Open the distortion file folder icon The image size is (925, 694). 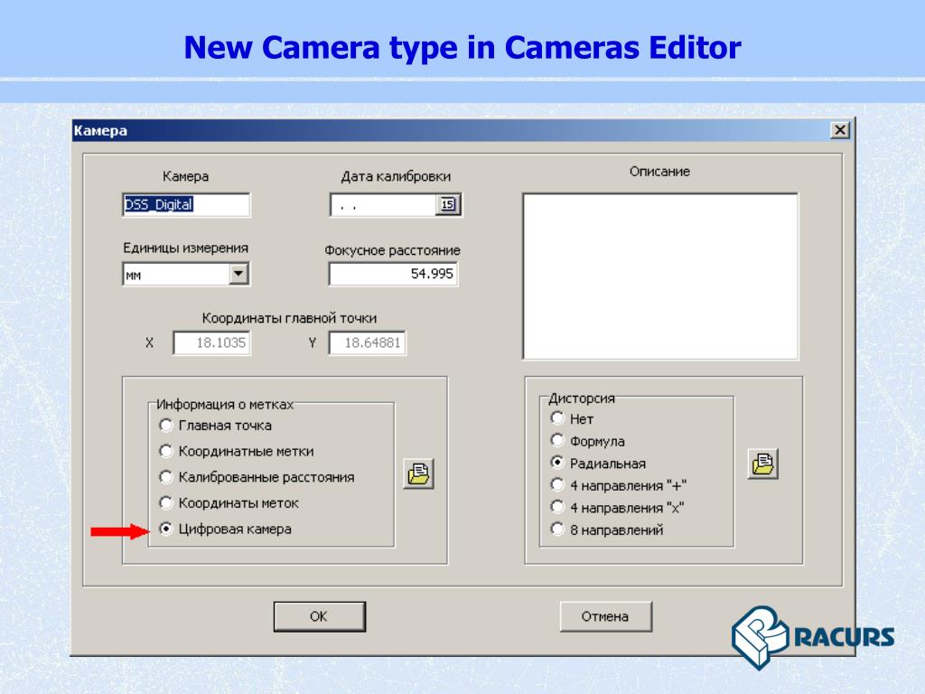pos(763,464)
